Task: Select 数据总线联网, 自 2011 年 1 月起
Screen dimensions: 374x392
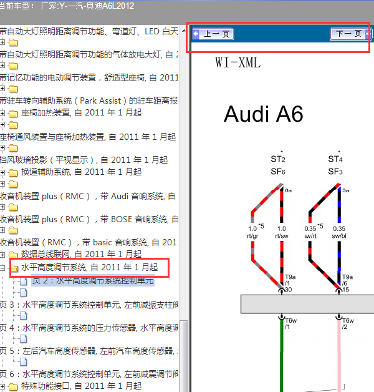Action: 82,254
